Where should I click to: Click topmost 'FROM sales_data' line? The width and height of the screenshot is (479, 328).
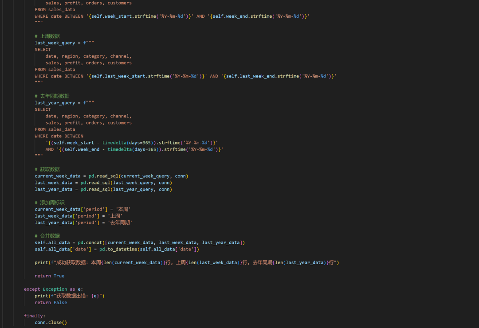(x=55, y=9)
